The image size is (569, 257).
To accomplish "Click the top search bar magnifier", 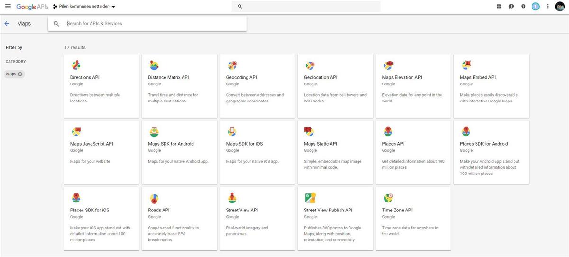I will click(x=240, y=7).
